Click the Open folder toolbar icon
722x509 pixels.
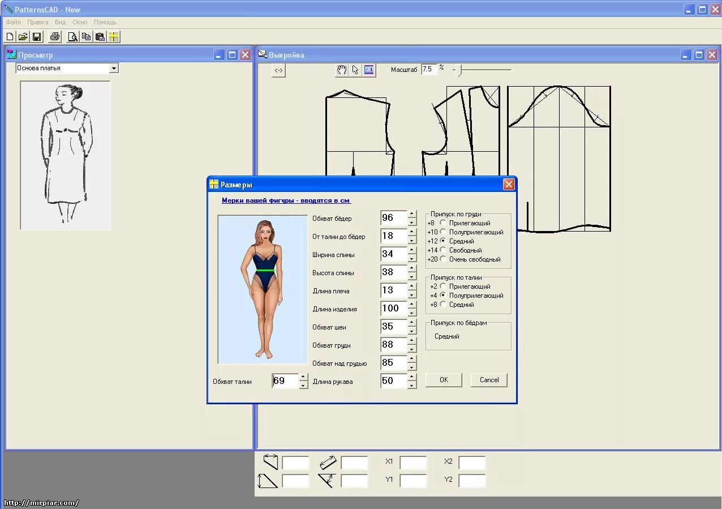click(x=23, y=37)
